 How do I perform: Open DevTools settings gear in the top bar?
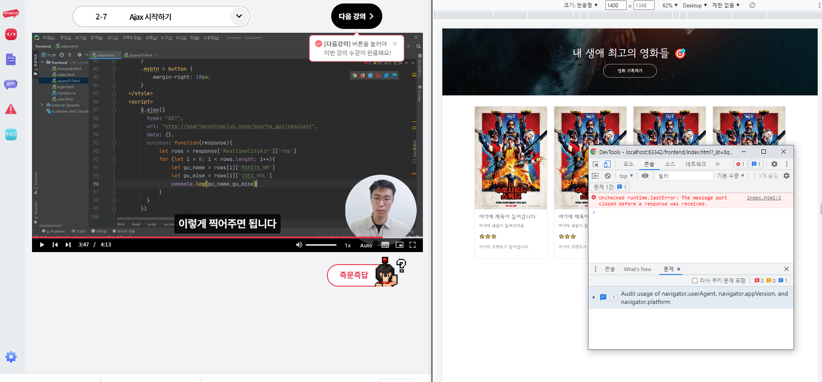[774, 164]
